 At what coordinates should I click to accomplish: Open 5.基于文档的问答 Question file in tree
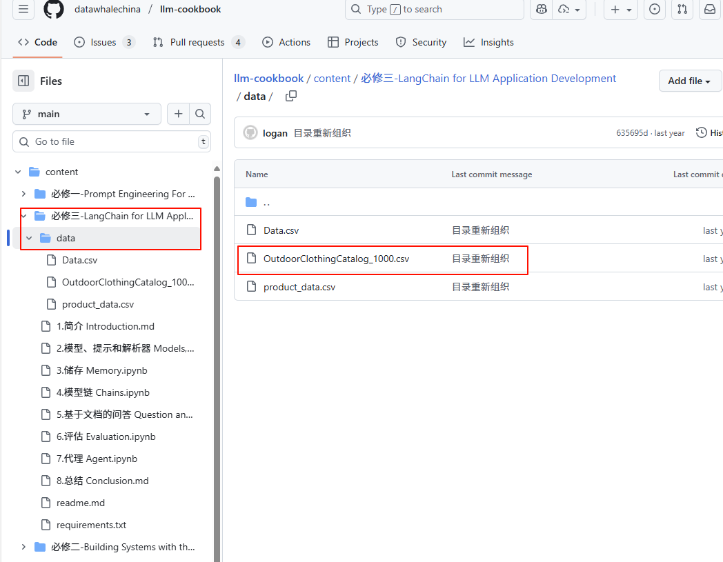(124, 414)
